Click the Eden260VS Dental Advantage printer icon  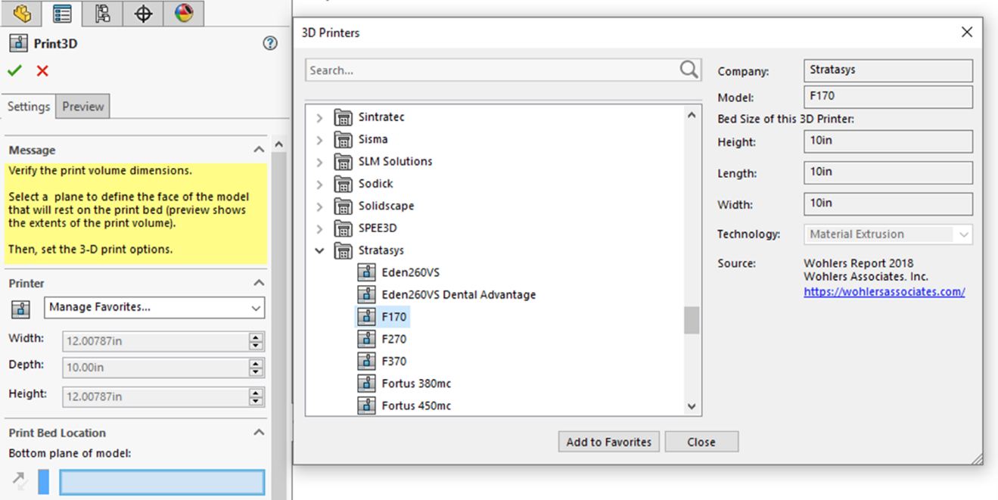pyautogui.click(x=366, y=295)
